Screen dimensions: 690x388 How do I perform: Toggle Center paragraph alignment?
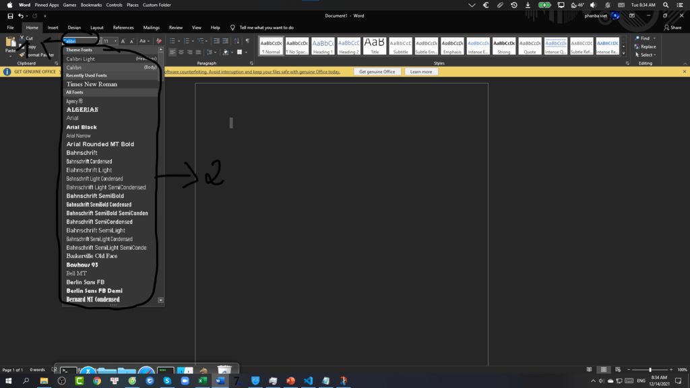tap(181, 52)
